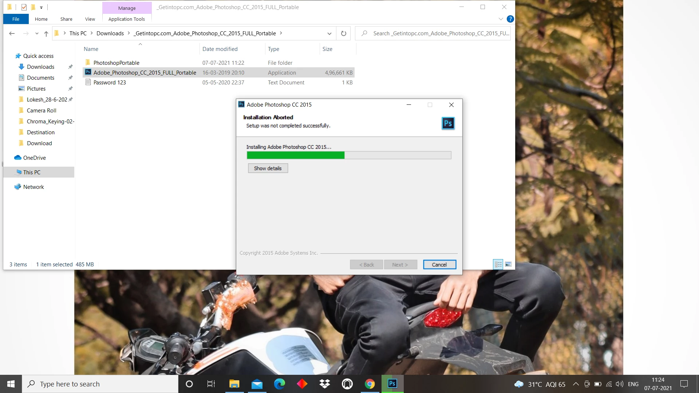Switch to details view layout toggle
Viewport: 699px width, 393px height.
(x=498, y=265)
